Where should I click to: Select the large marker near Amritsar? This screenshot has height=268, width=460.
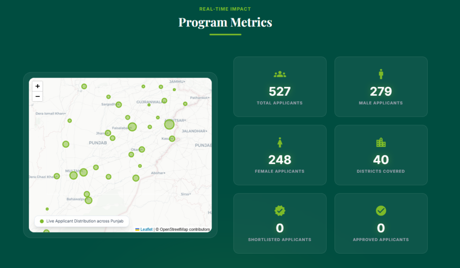pos(169,124)
